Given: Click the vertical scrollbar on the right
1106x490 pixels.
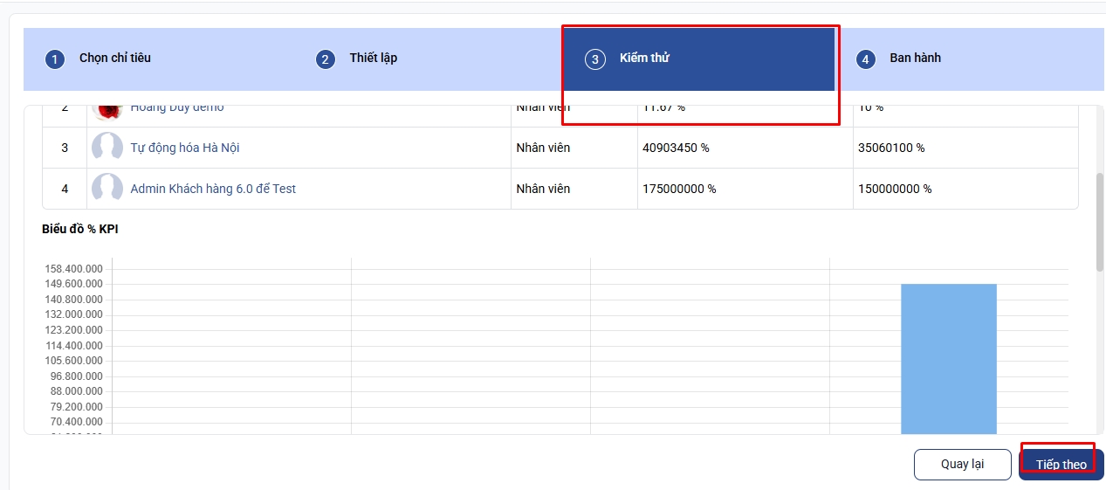Looking at the screenshot, I should click(x=1099, y=222).
